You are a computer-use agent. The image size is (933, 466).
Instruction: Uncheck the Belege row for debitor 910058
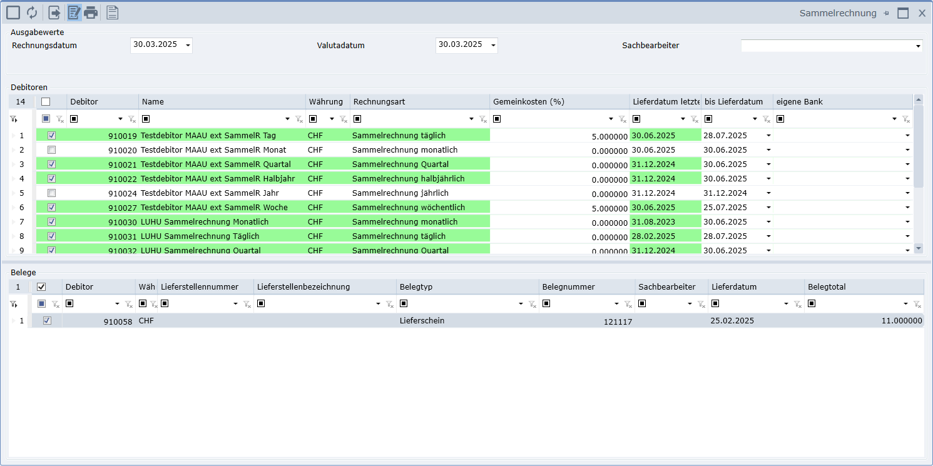(47, 321)
